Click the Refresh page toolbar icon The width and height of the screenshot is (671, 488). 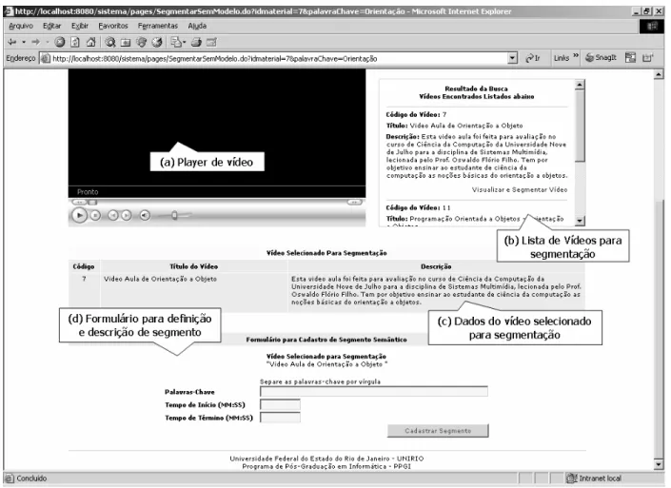(75, 42)
